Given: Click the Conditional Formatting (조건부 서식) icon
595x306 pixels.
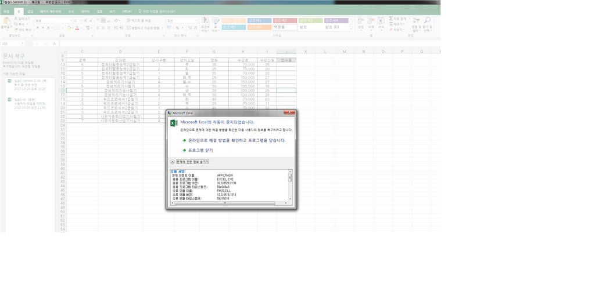Looking at the screenshot, I should [x=205, y=21].
